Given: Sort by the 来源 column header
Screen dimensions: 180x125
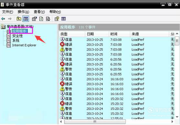Looking at the screenshot, I should click(150, 34).
